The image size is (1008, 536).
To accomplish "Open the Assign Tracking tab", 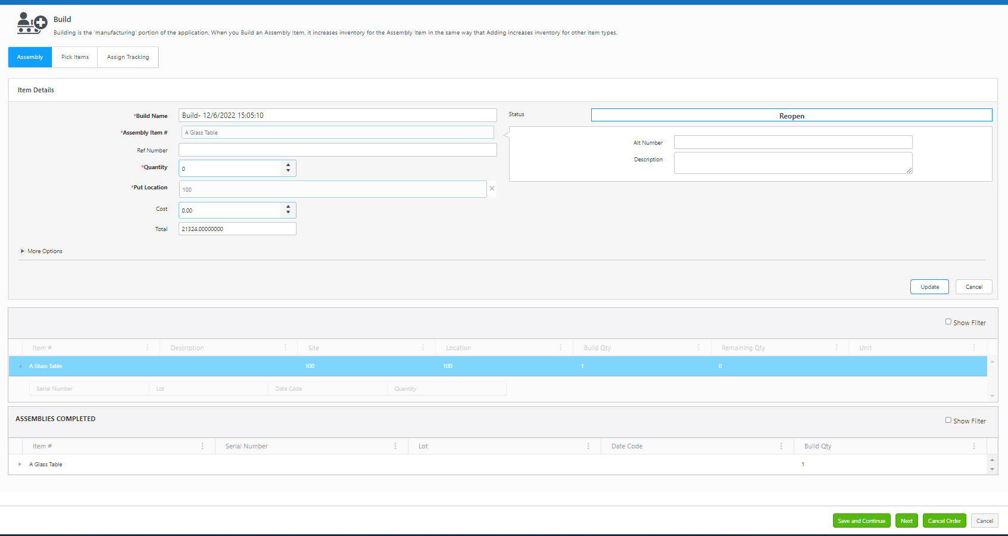I will (x=128, y=57).
